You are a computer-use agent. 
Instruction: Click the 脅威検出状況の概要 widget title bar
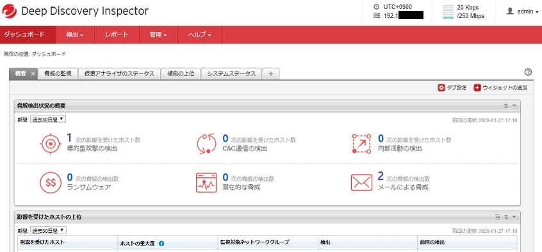(x=267, y=106)
